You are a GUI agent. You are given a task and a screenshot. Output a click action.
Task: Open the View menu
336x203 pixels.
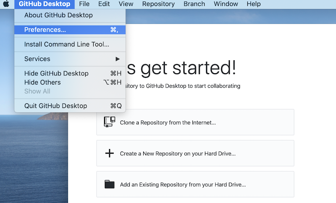pyautogui.click(x=126, y=4)
